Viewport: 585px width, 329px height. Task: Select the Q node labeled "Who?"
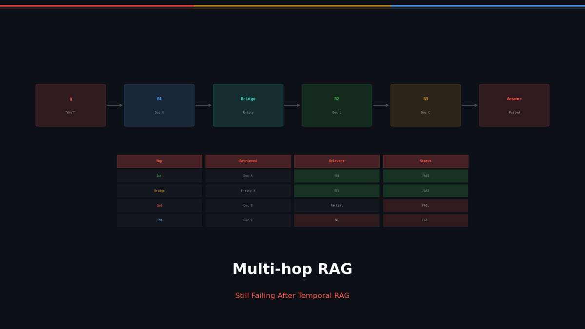click(x=70, y=105)
